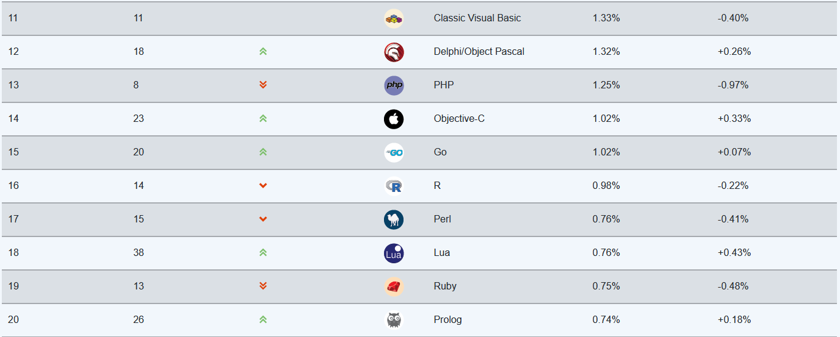
Task: Click the green up arrow for Lua
Action: coord(263,252)
